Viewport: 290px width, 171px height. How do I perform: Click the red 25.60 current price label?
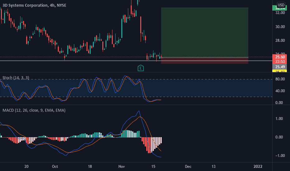(280, 57)
